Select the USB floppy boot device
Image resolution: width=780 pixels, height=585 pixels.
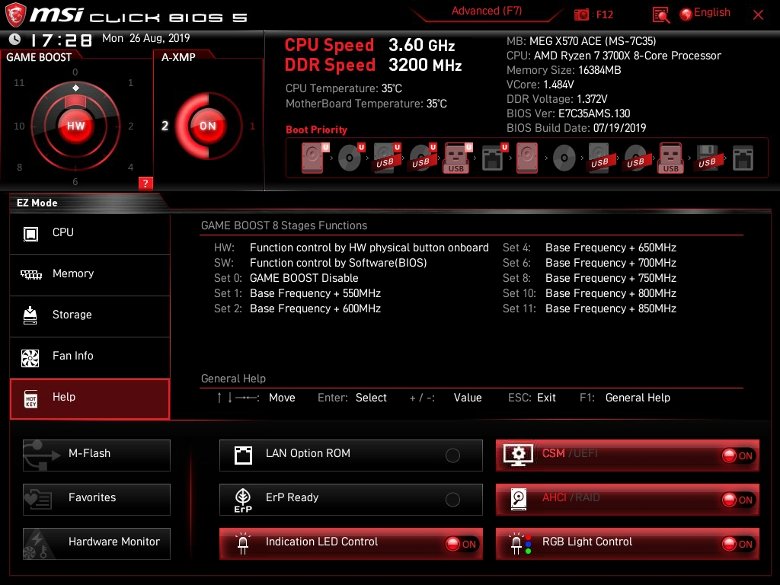[x=708, y=158]
